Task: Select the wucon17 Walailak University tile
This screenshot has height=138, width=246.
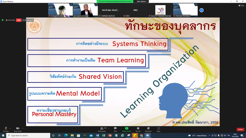Action: 160,10
